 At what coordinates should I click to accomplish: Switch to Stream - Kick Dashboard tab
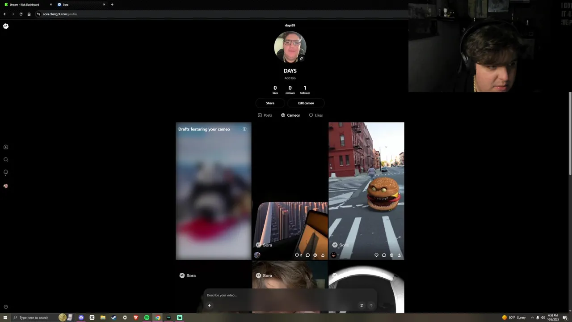click(27, 4)
